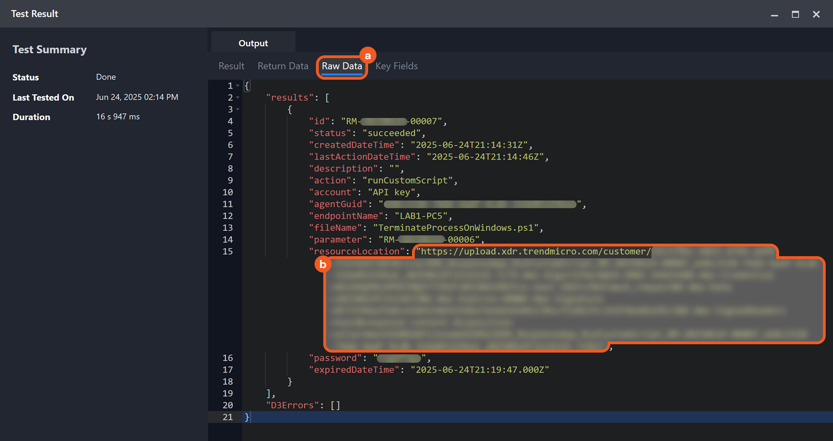This screenshot has width=833, height=441.
Task: Click the D3Errors key on line 20
Action: [x=292, y=405]
